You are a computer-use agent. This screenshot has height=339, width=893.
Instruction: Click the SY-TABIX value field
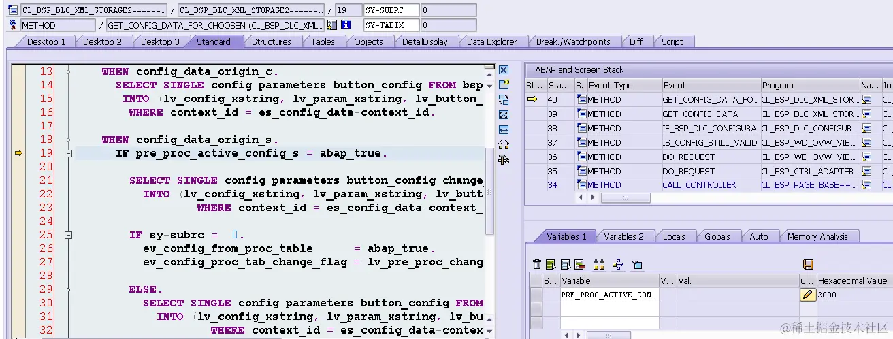tap(448, 25)
